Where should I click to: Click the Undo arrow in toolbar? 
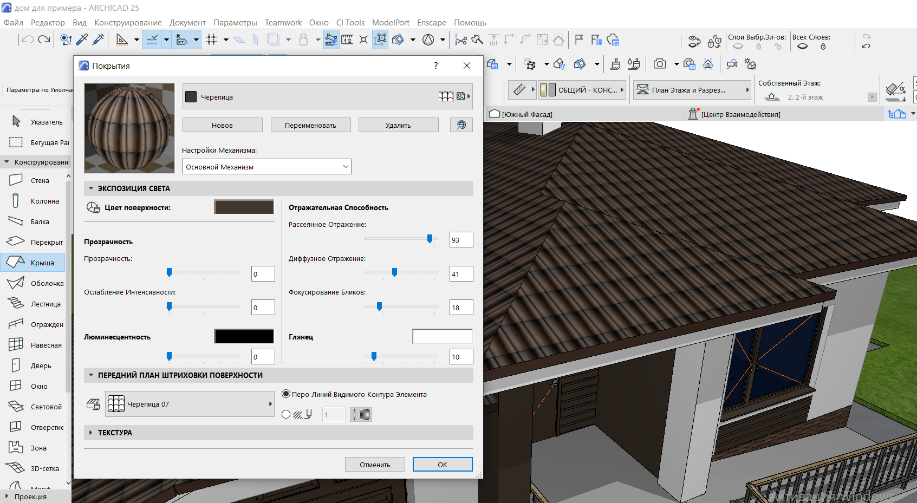tap(27, 40)
